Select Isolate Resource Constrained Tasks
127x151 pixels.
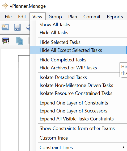click(78, 93)
